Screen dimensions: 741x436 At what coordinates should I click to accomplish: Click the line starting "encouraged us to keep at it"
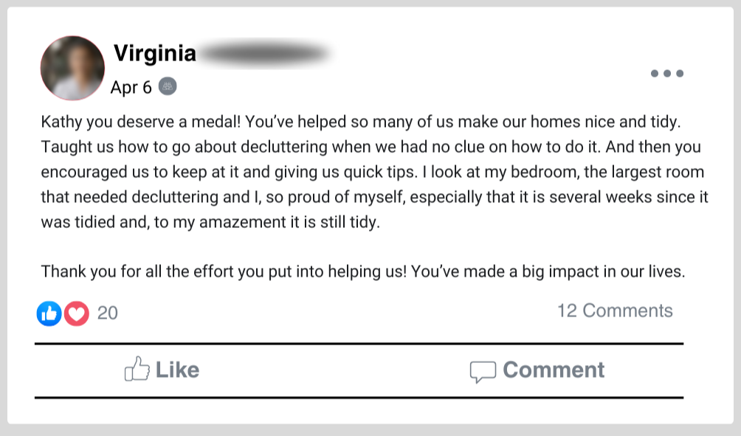(373, 172)
